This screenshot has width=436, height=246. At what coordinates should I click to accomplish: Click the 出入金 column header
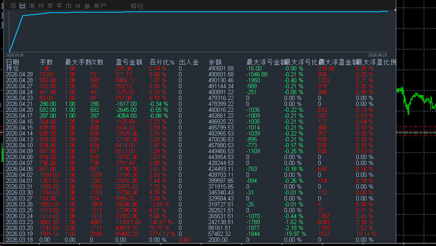point(189,62)
